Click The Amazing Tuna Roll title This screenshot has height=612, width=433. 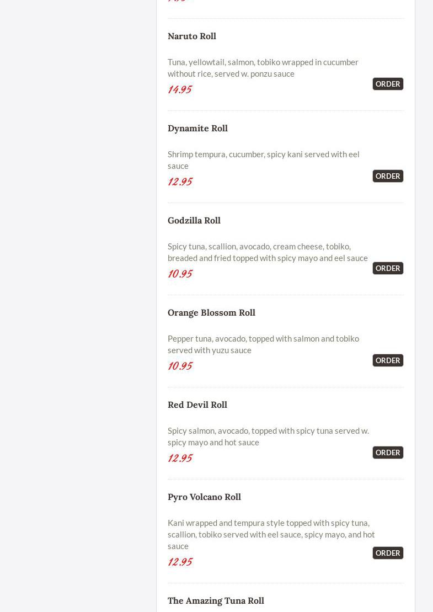tap(216, 600)
